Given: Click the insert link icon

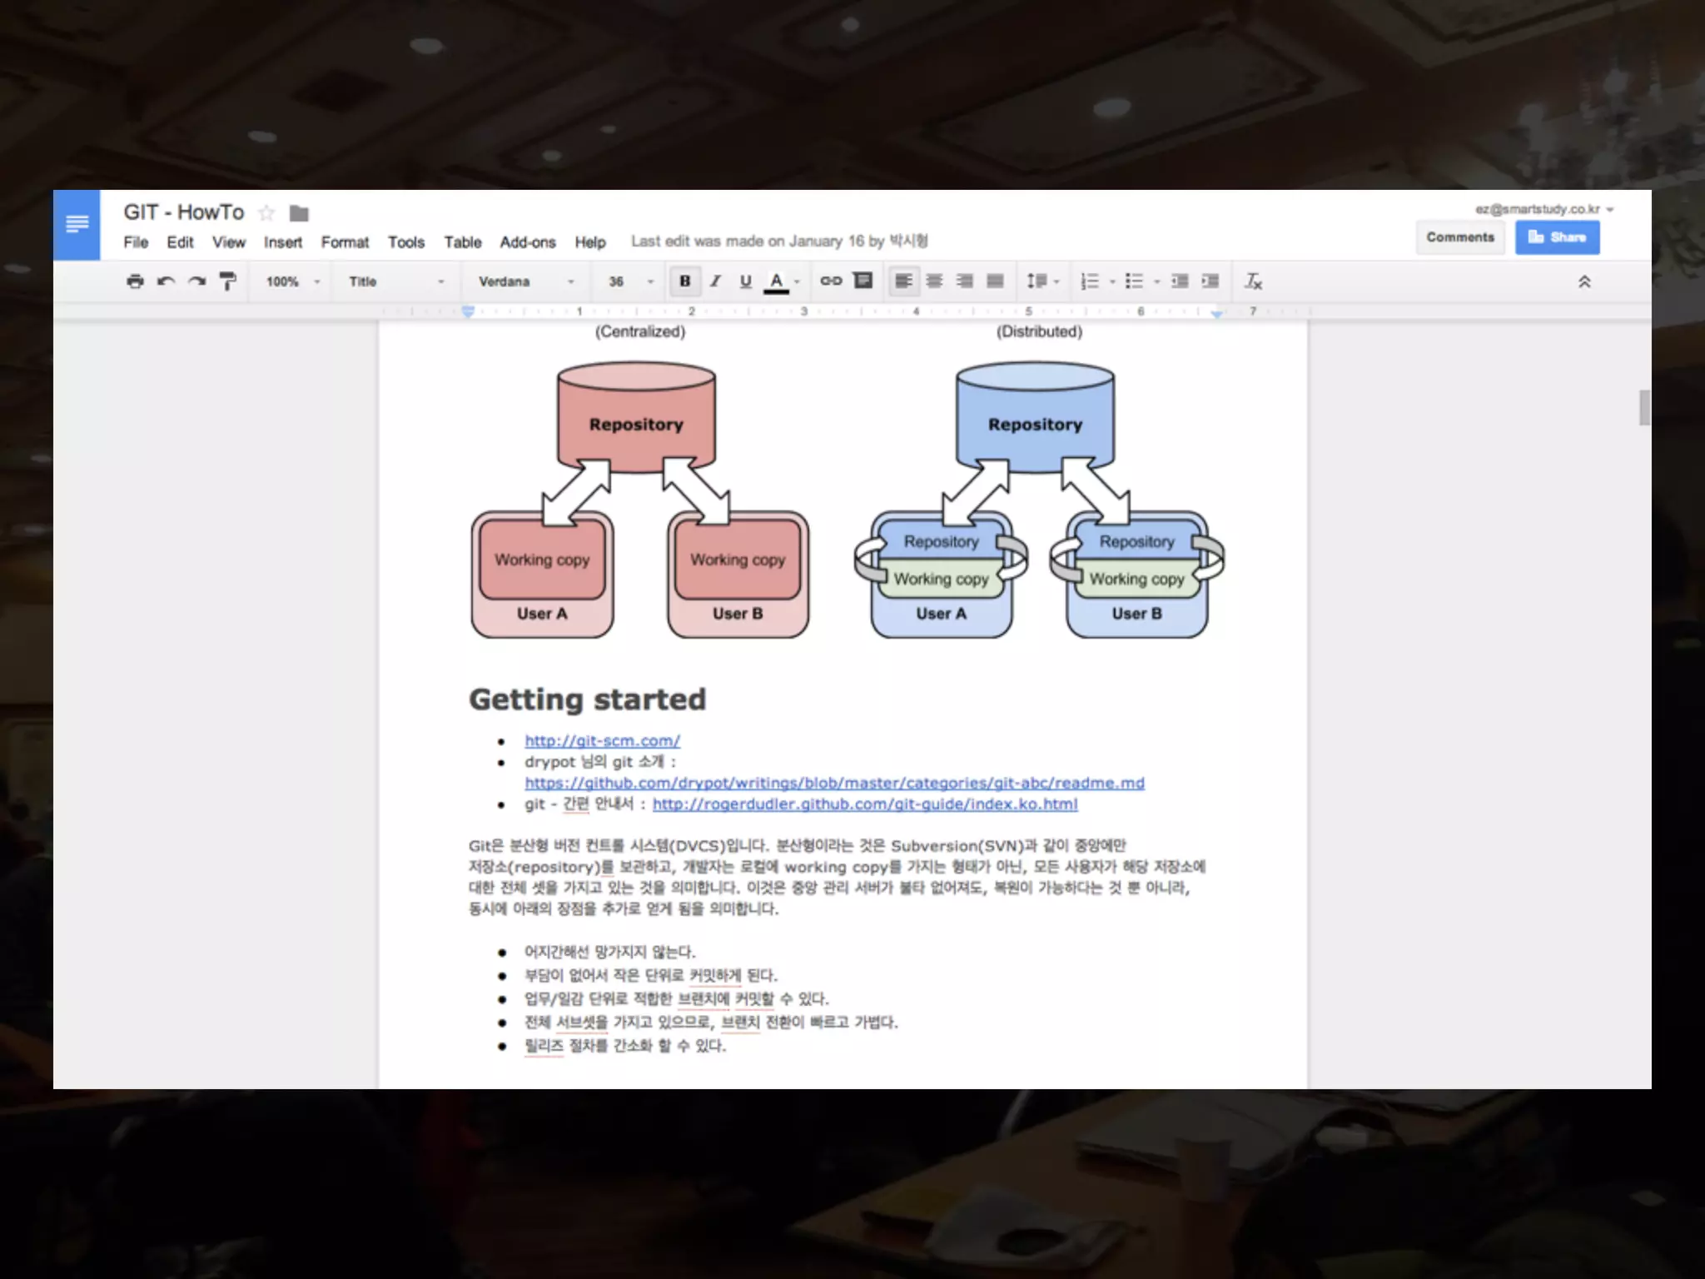Looking at the screenshot, I should [831, 281].
